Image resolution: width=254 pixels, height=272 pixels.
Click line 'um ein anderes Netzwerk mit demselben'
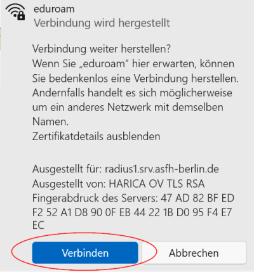128,107
